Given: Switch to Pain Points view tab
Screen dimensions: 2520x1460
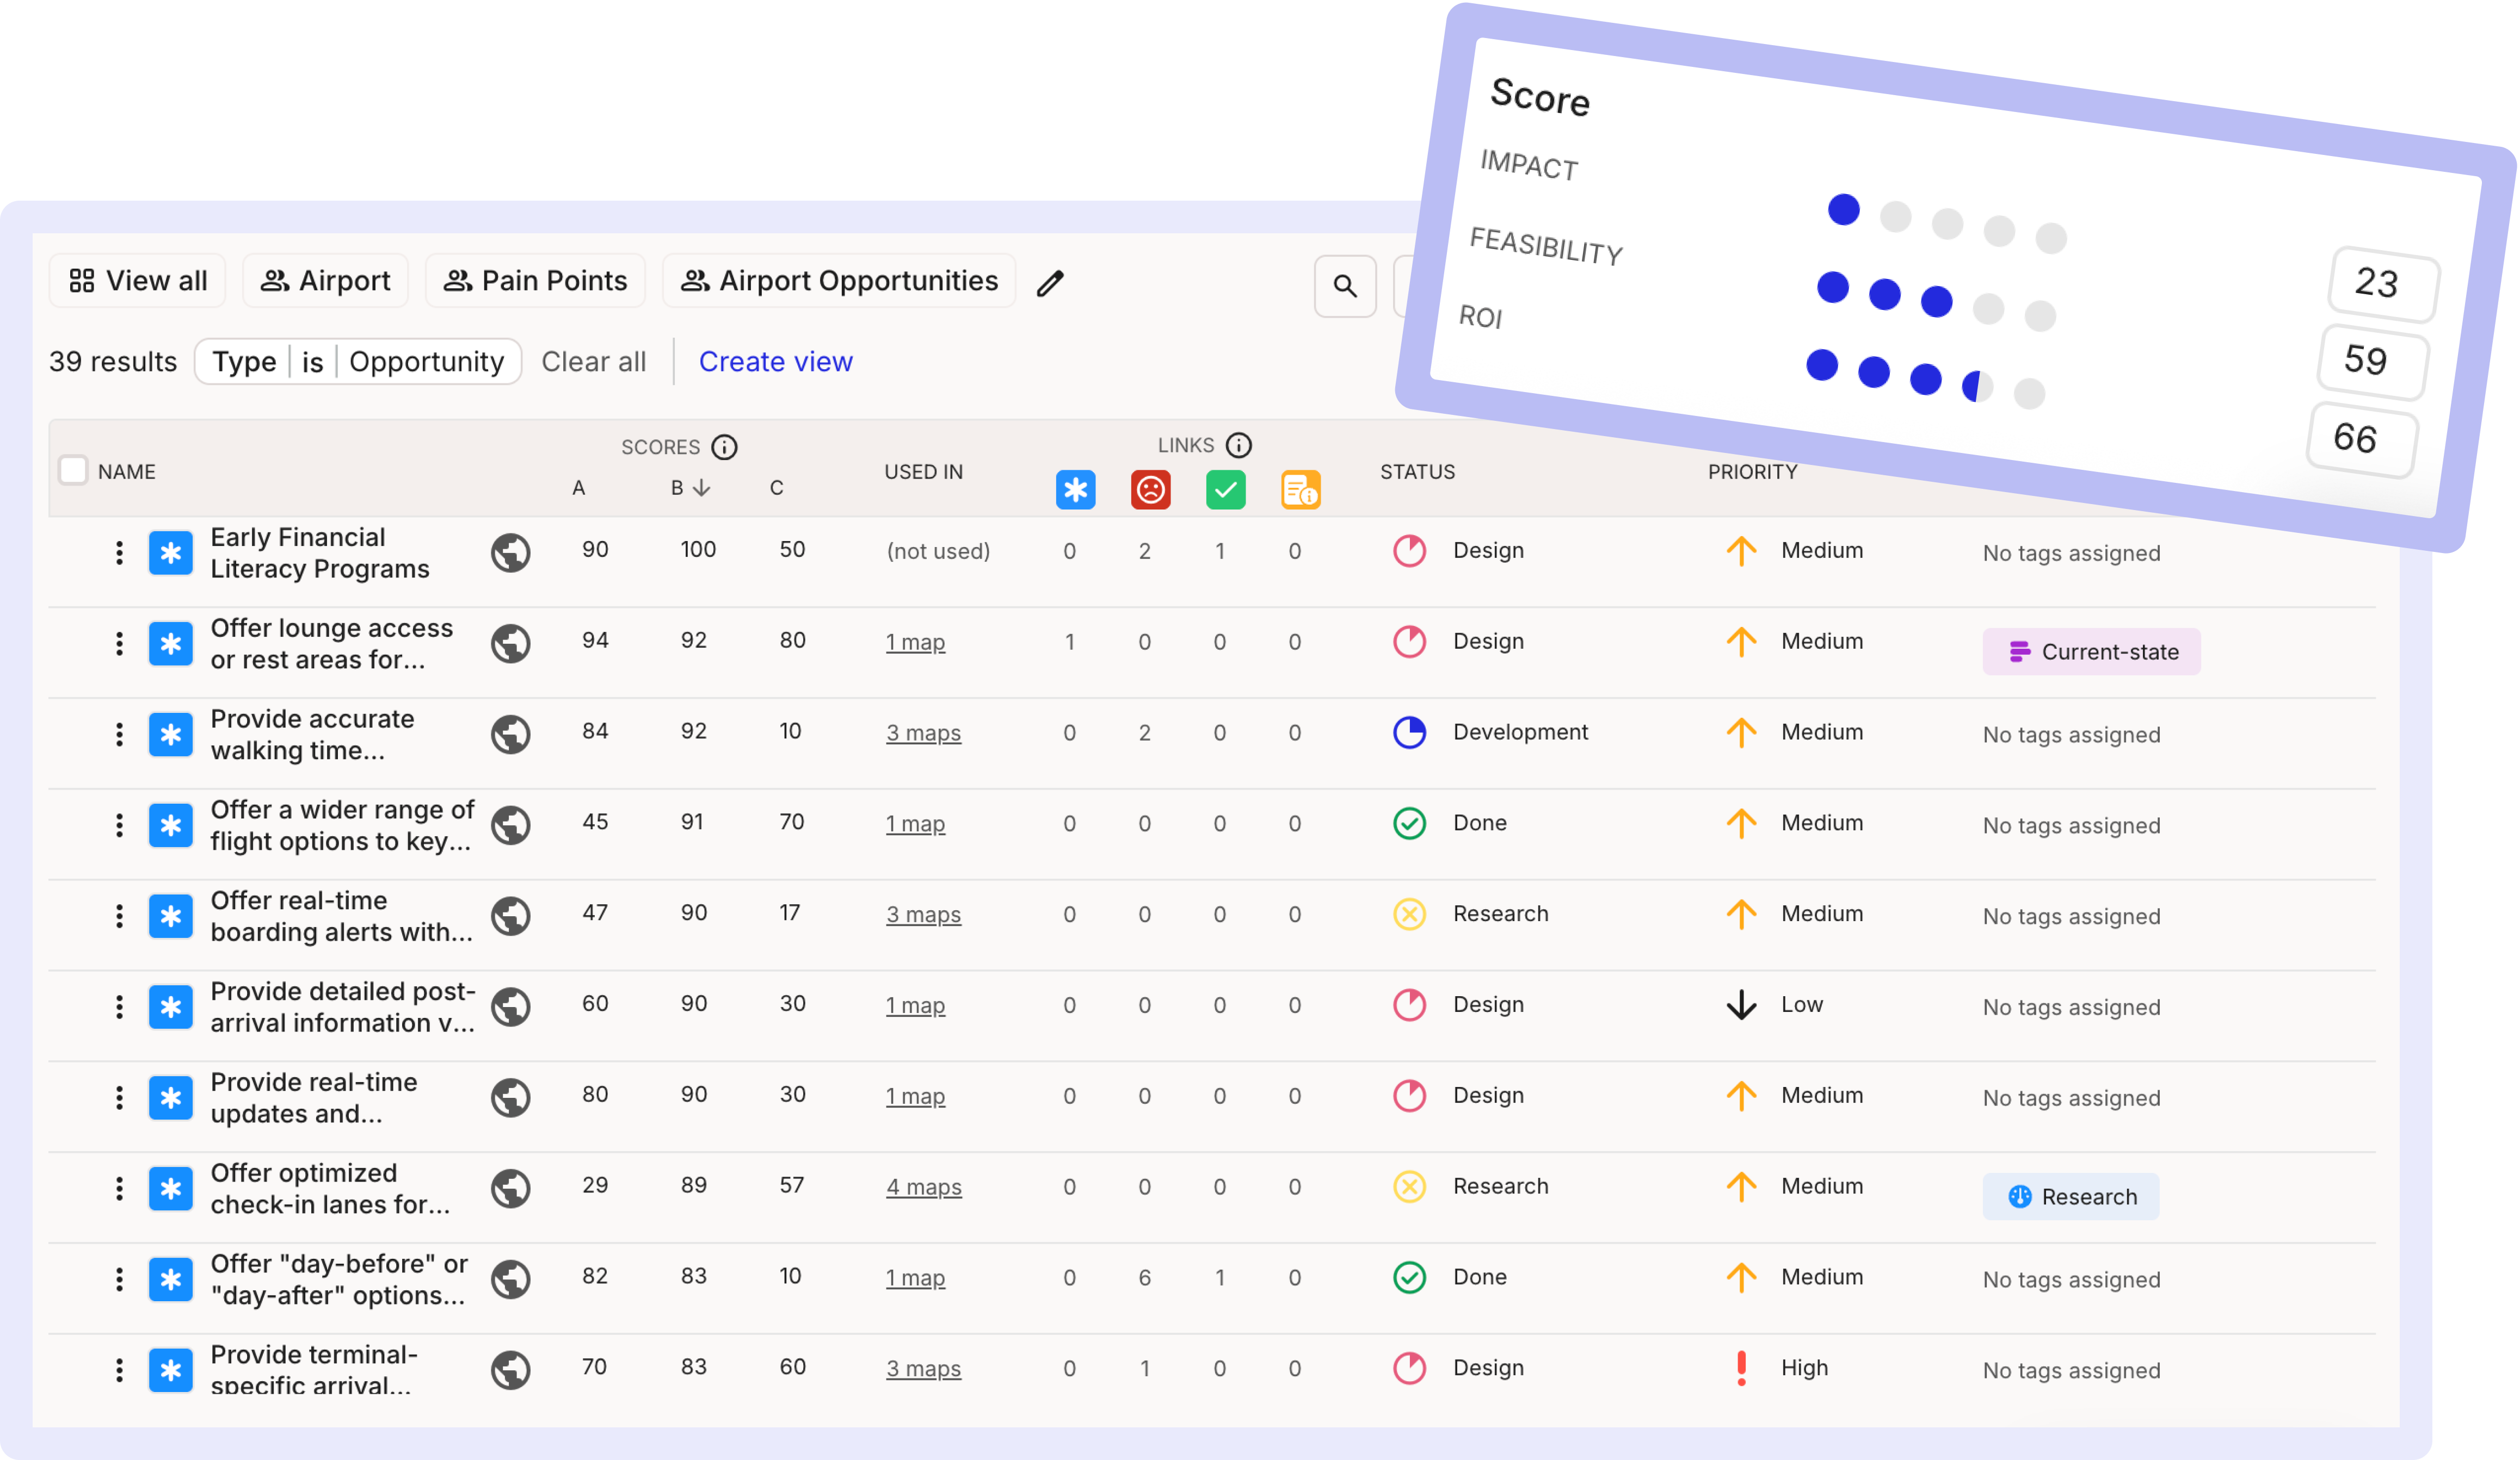Looking at the screenshot, I should click(535, 281).
